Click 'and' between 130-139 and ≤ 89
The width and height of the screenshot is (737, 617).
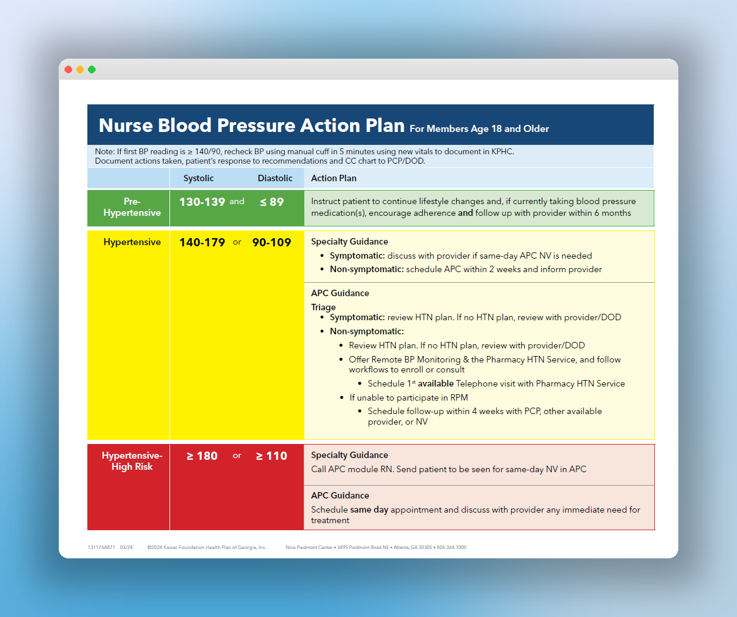[x=237, y=201]
